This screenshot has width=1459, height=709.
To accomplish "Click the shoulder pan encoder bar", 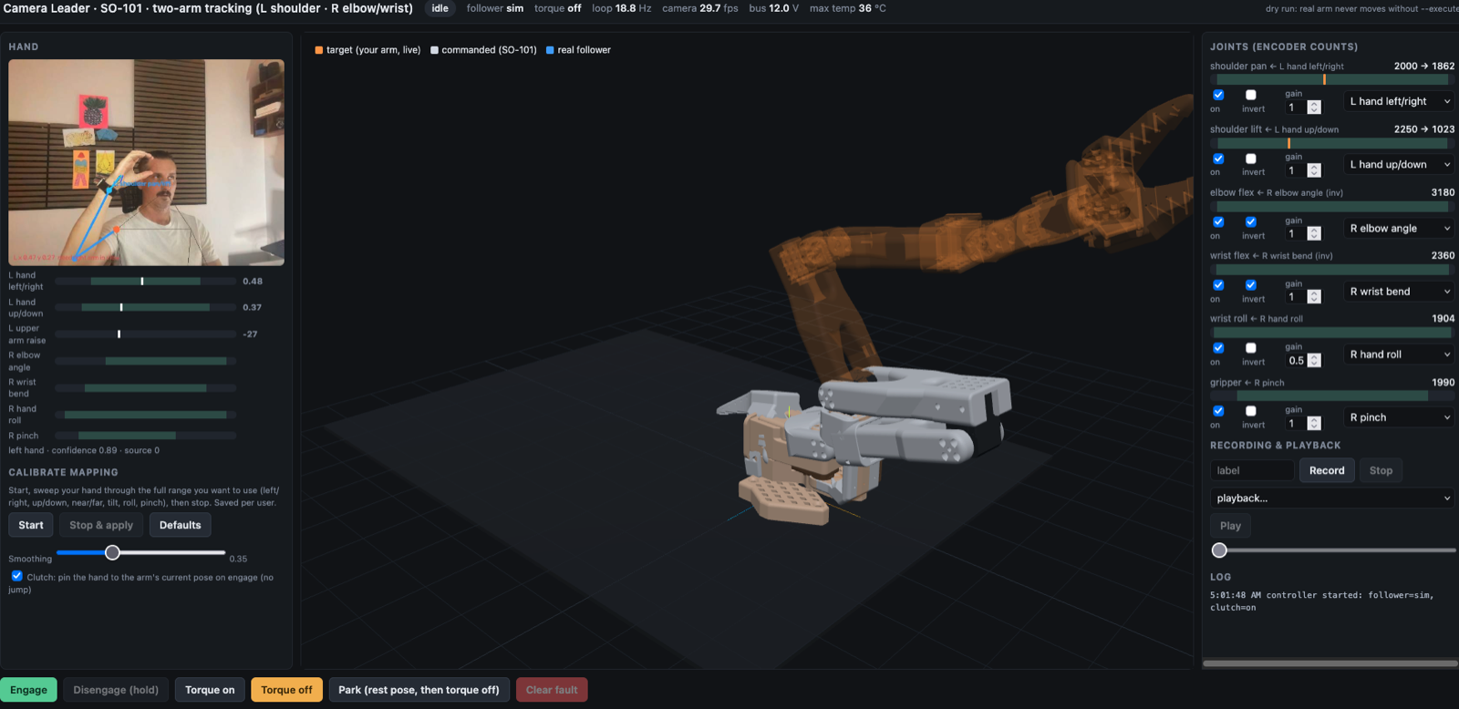I will (1332, 80).
